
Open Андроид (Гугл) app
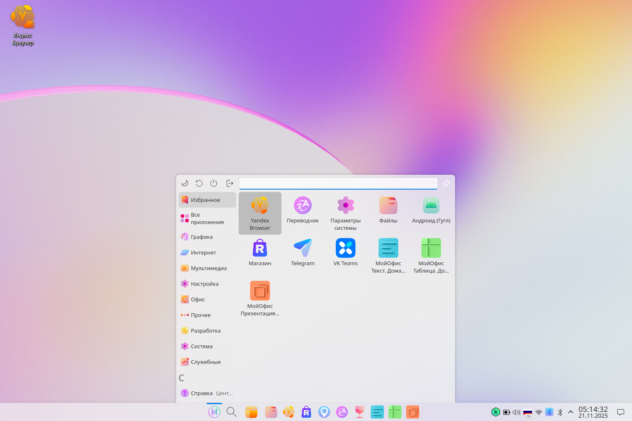pyautogui.click(x=431, y=210)
